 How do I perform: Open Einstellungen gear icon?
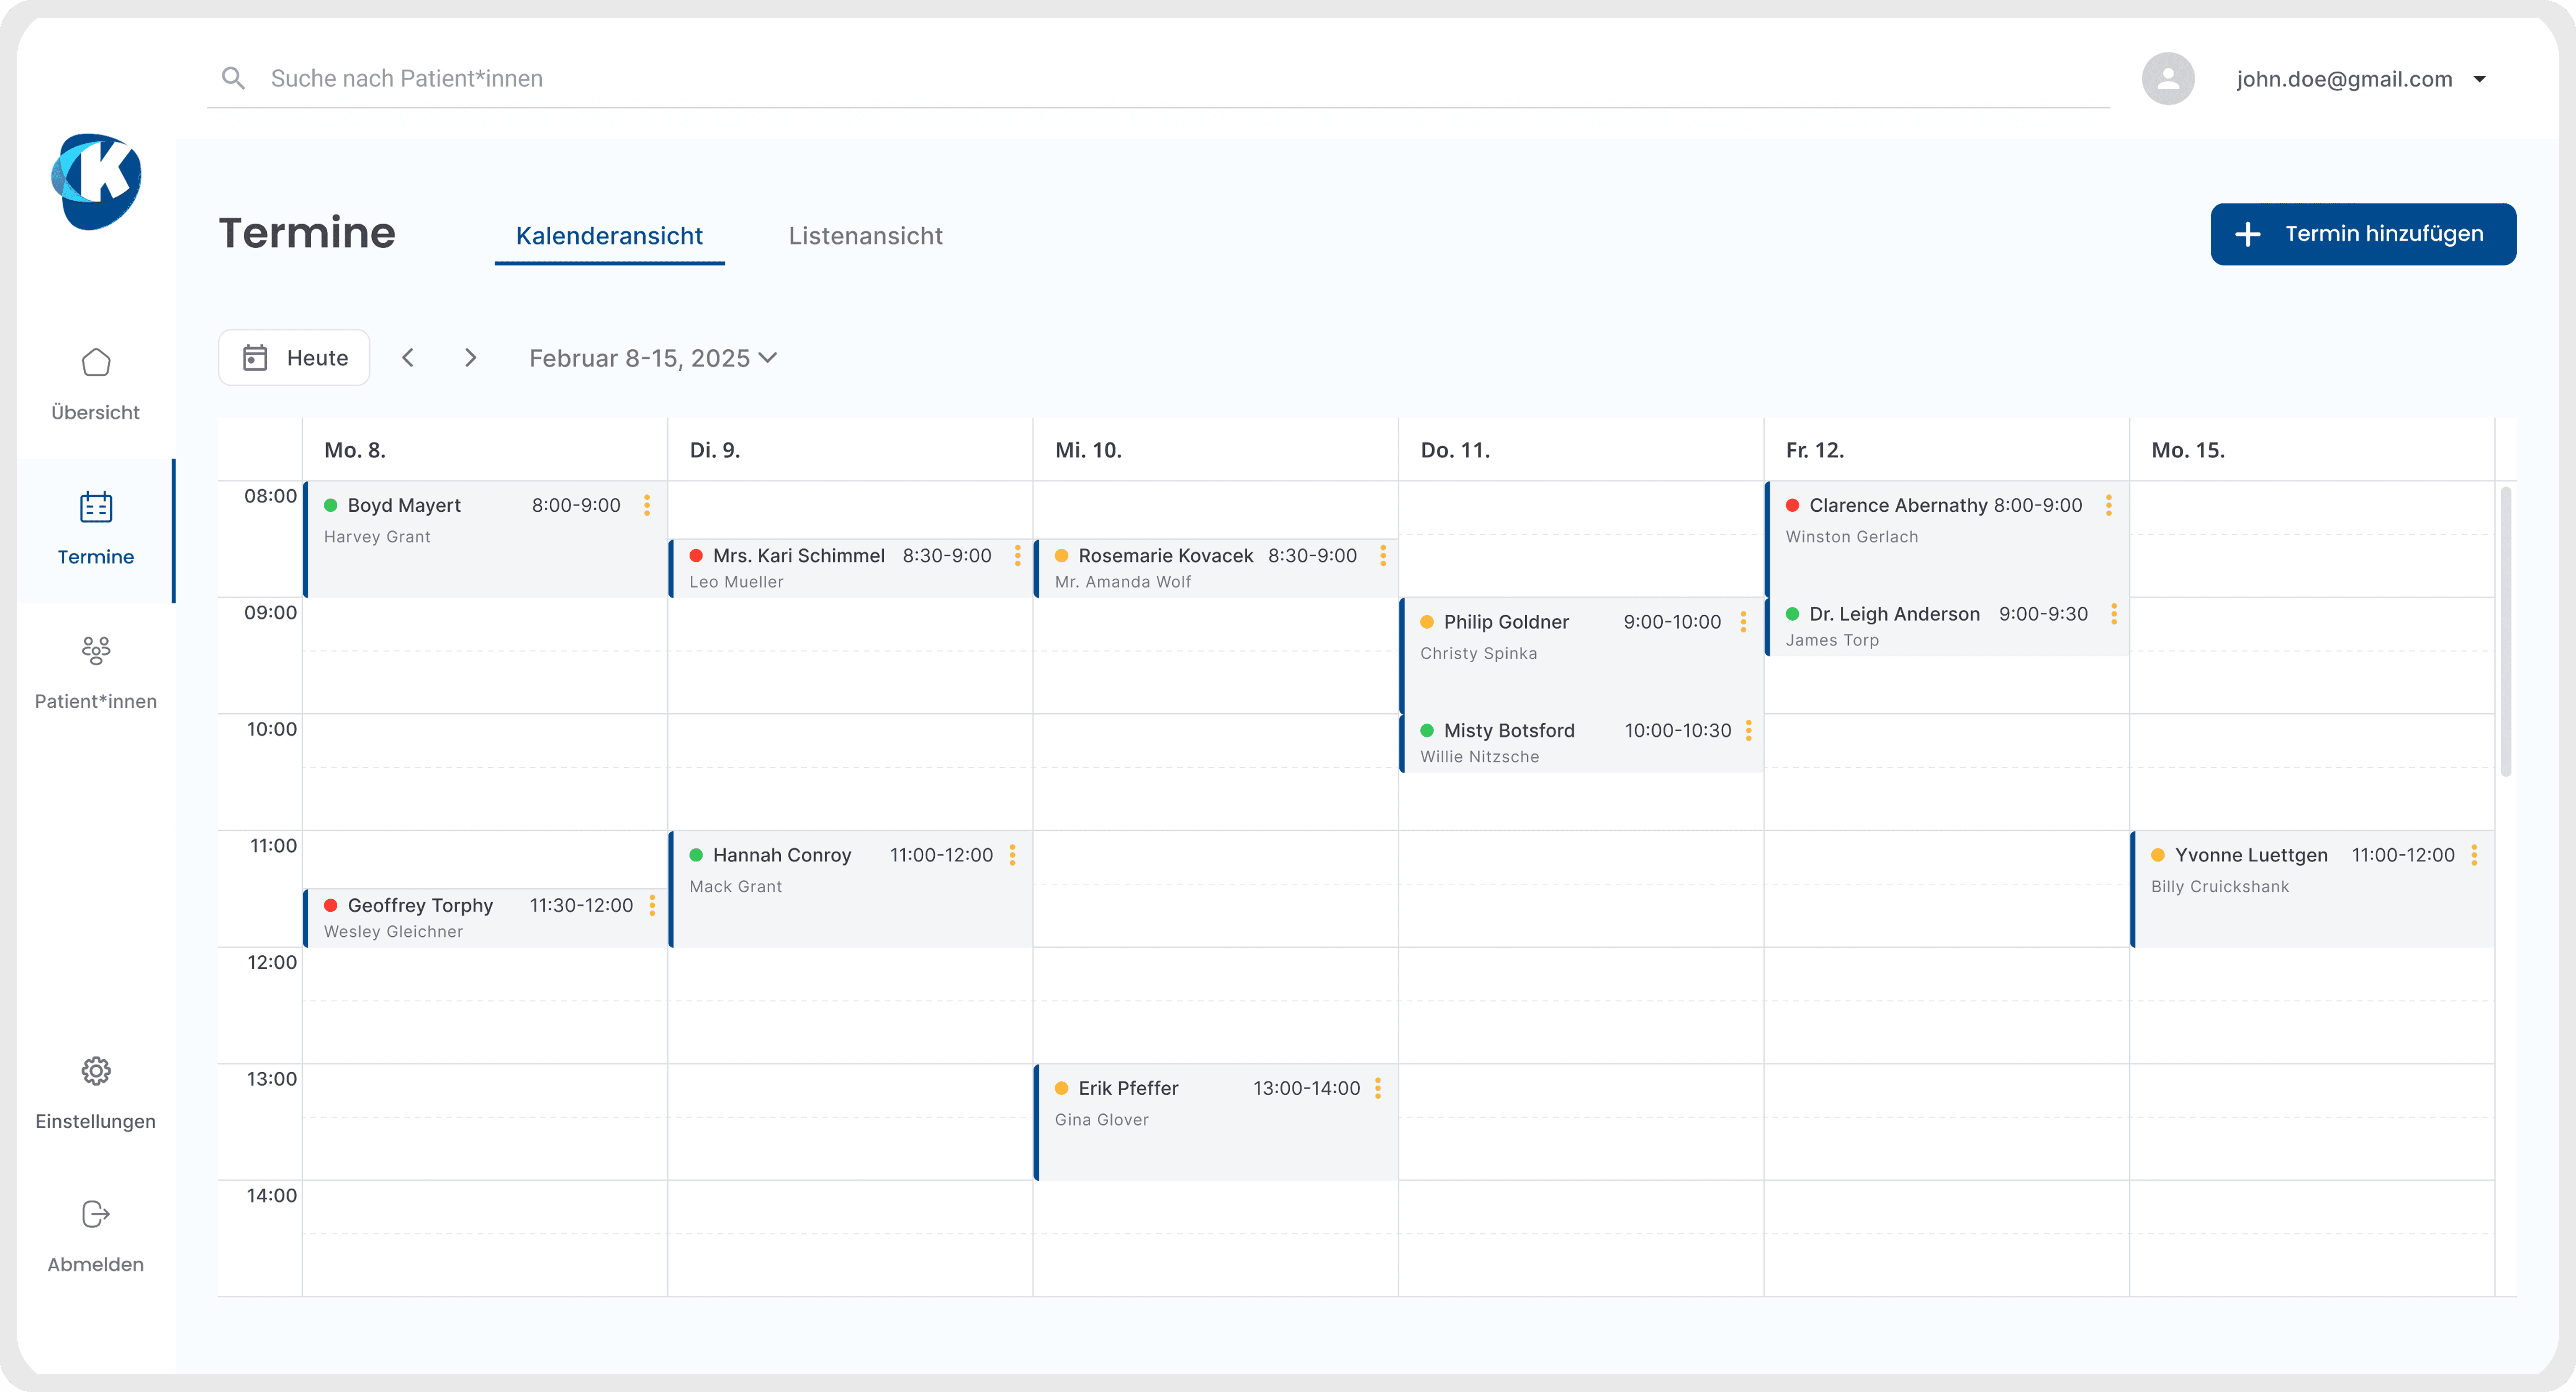[96, 1071]
